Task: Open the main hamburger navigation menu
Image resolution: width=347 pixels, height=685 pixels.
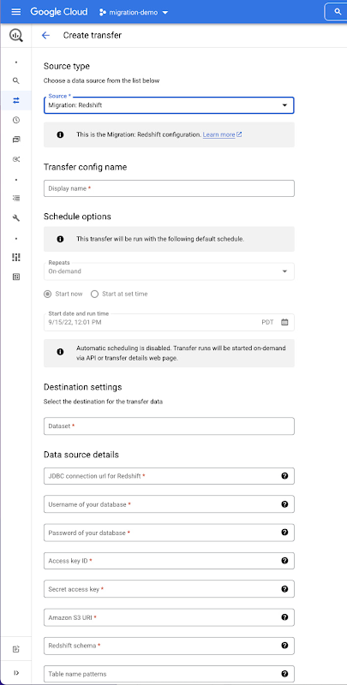Action: (x=15, y=12)
